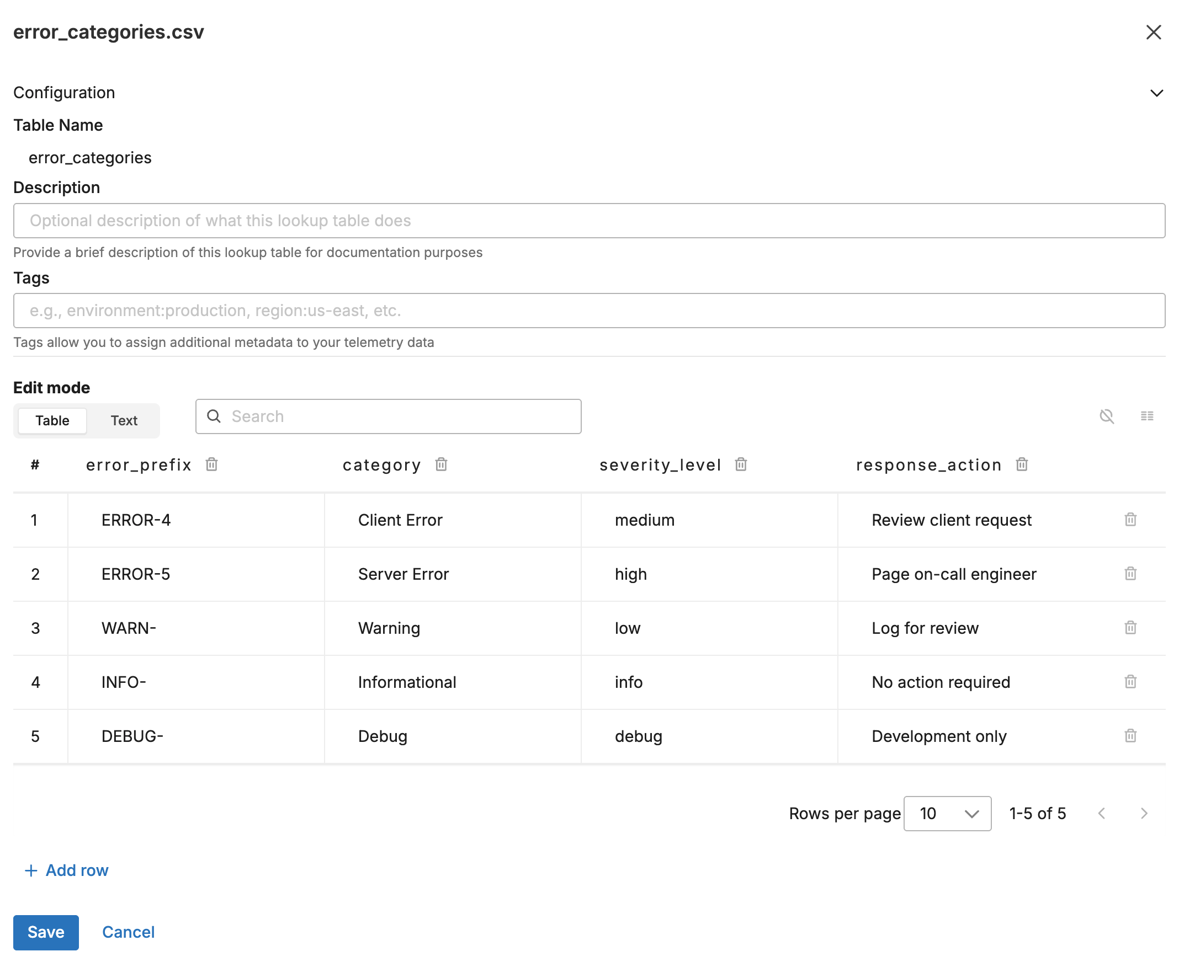Collapse the Configuration section

(1157, 93)
